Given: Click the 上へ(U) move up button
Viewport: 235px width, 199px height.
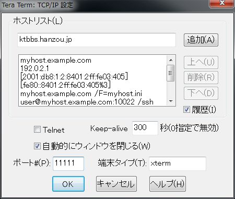Looking at the screenshot, I should point(201,62).
